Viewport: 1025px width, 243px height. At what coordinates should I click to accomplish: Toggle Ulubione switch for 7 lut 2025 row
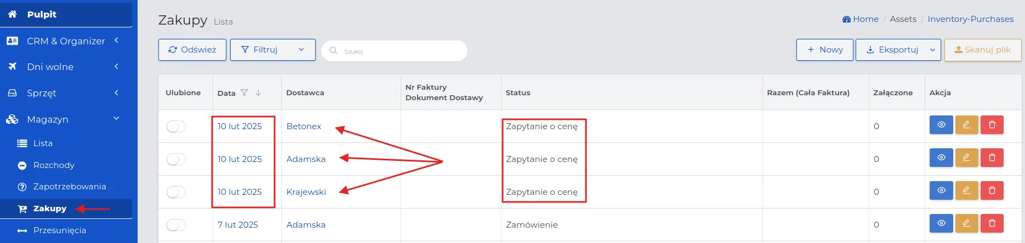[x=176, y=225]
